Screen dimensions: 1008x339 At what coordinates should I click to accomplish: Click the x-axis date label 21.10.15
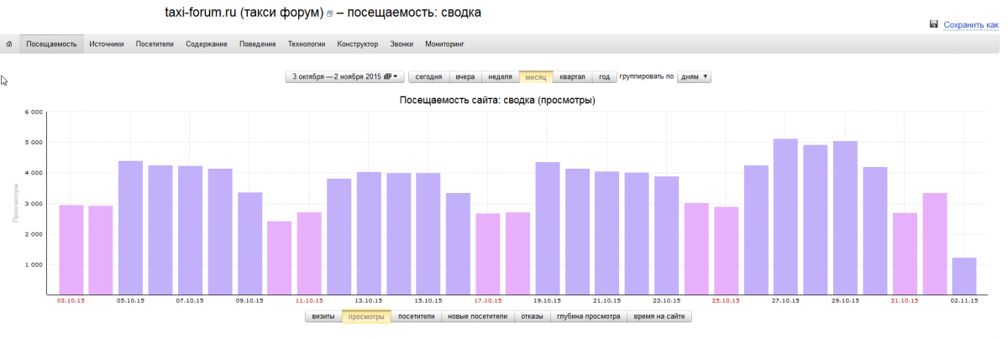607,300
